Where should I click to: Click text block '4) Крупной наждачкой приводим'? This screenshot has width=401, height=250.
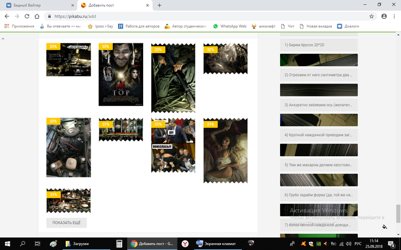click(319, 135)
